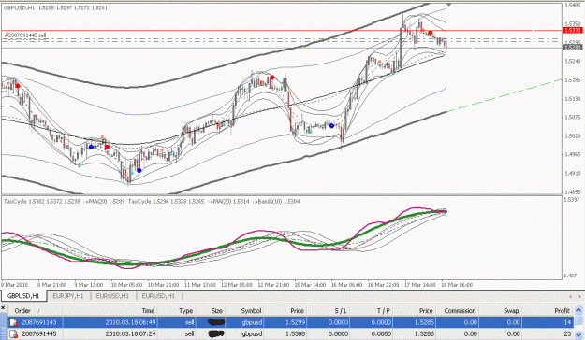Click open price 1.5308 in the order row
585x340 pixels.
pyautogui.click(x=297, y=334)
